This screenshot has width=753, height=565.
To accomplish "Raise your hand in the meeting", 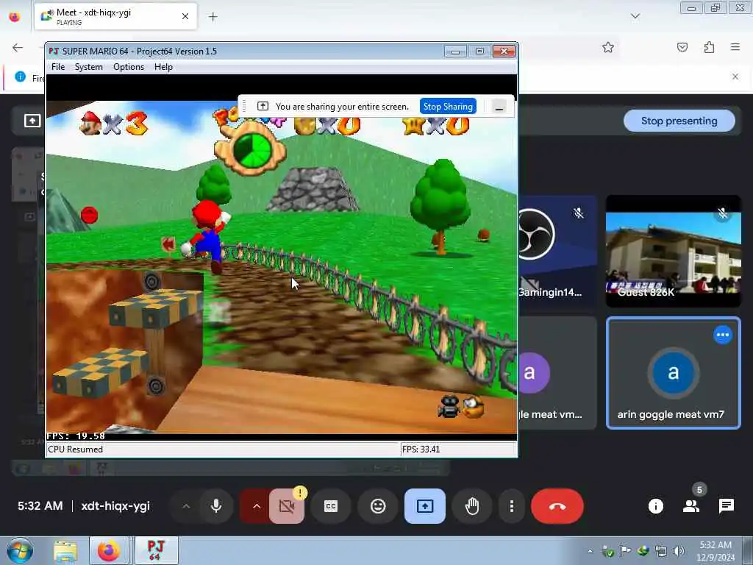I will coord(472,506).
